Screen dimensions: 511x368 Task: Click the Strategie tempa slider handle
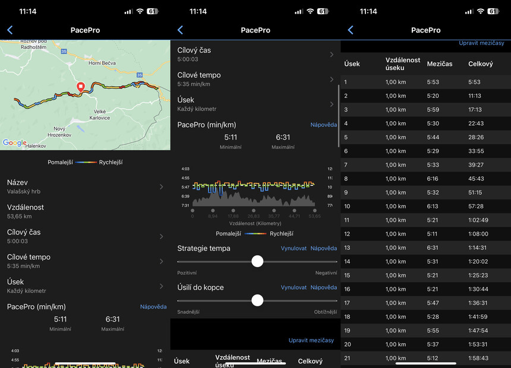[x=257, y=261]
